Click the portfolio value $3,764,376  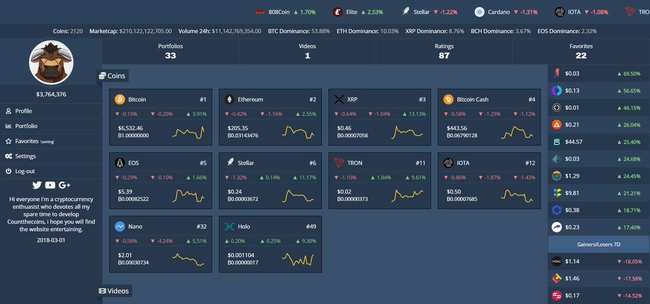coord(51,94)
